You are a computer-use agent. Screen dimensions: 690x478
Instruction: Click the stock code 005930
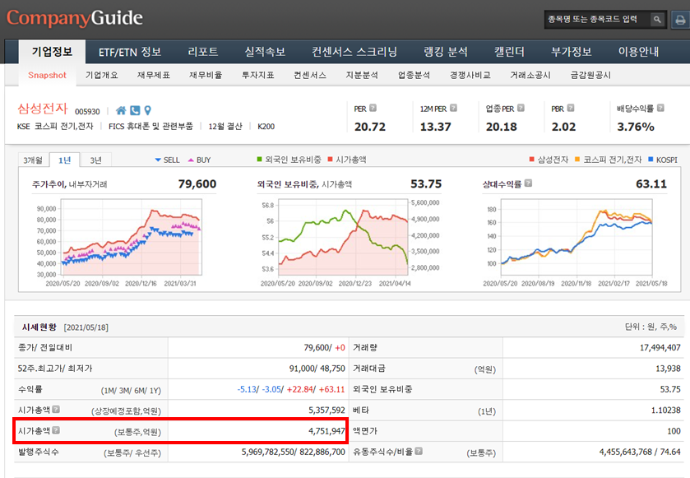(x=87, y=112)
